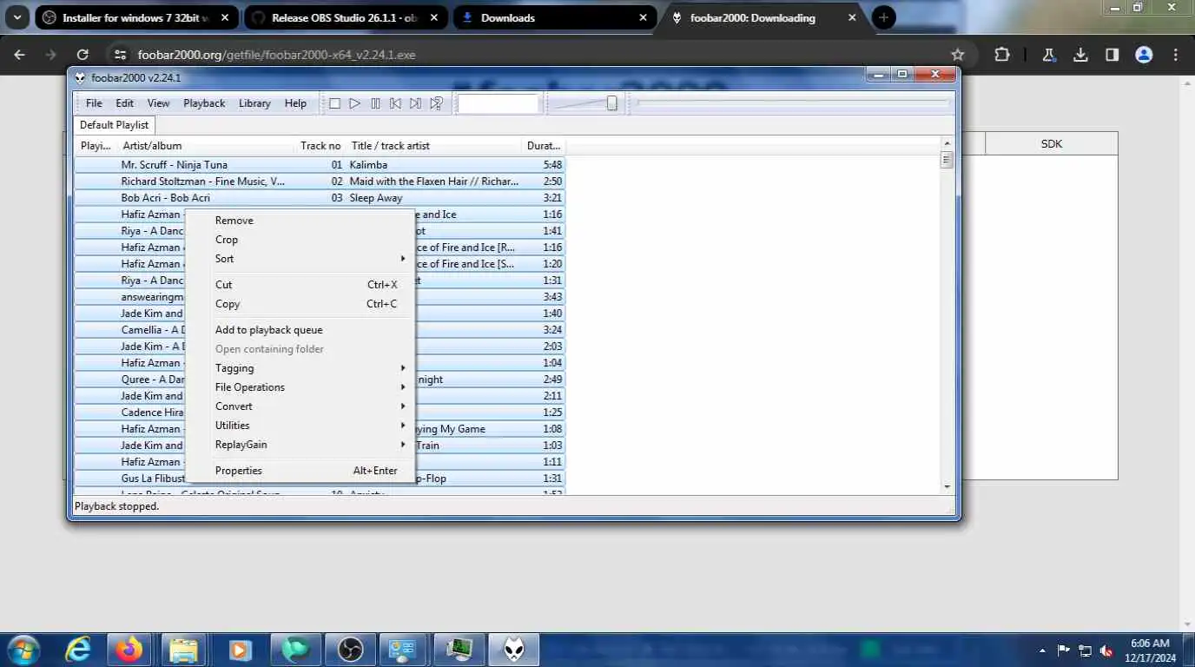This screenshot has height=667, width=1195.
Task: Open the File menu
Action: [94, 103]
